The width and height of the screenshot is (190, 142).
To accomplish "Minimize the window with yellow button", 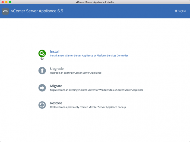I will (x=6, y=2).
